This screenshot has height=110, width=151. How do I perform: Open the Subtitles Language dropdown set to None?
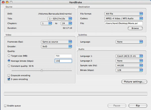point(129,42)
